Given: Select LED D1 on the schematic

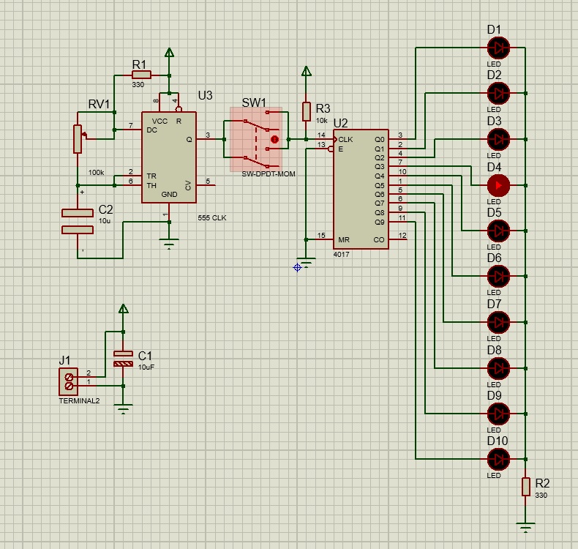Looking at the screenshot, I should (498, 48).
